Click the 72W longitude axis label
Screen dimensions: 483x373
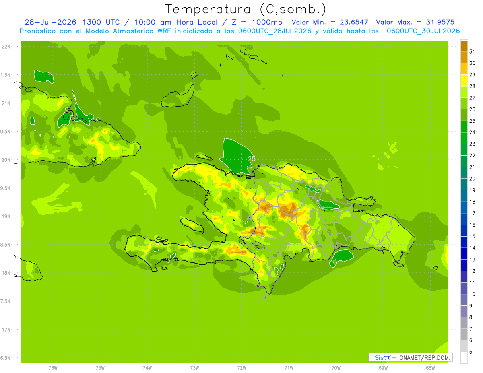click(242, 368)
